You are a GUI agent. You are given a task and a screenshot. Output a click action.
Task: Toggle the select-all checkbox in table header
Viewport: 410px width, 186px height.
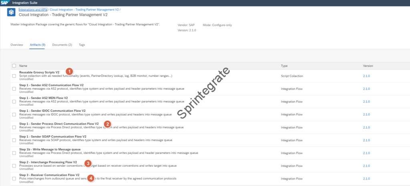click(x=14, y=66)
